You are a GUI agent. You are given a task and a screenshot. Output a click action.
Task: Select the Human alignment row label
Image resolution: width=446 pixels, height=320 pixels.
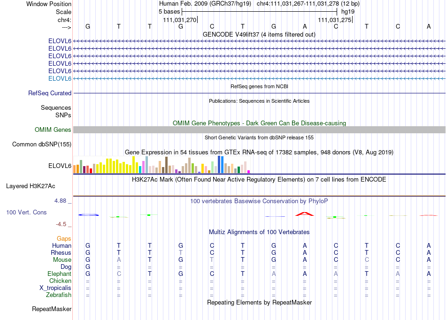[62, 245]
